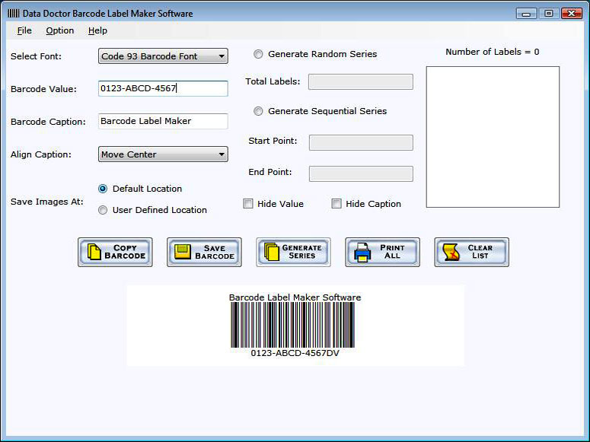Viewport: 590px width, 442px height.
Task: Click the labels list box
Action: pyautogui.click(x=493, y=137)
